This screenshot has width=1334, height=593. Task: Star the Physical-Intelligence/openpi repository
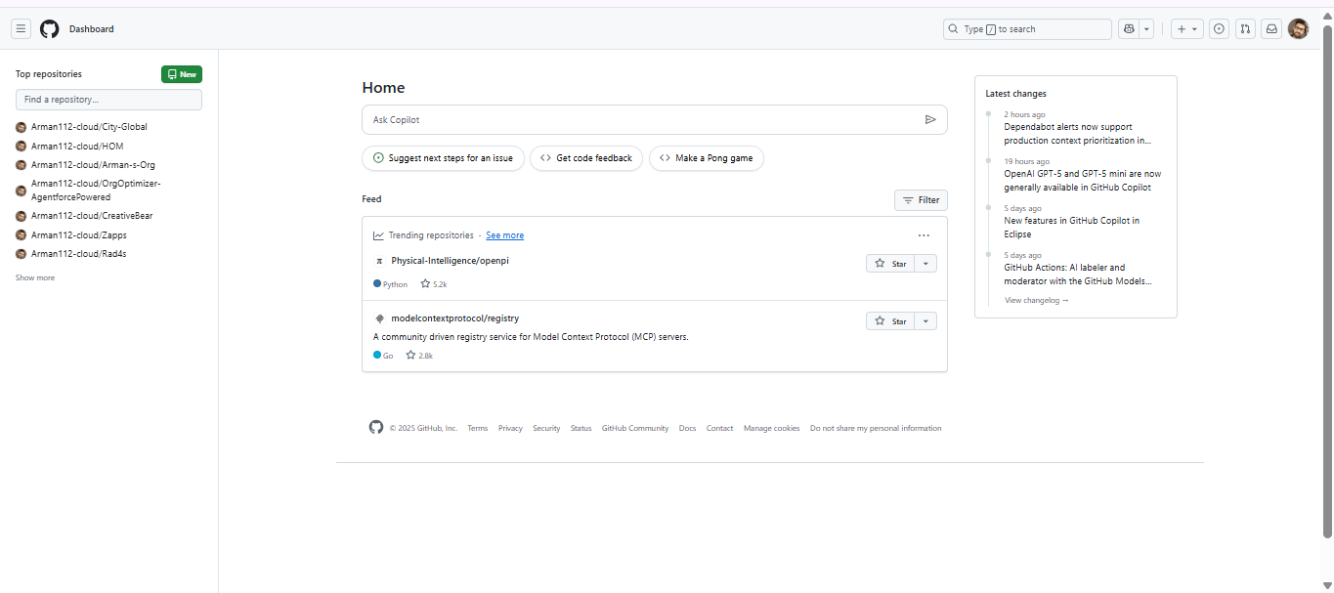pos(890,263)
